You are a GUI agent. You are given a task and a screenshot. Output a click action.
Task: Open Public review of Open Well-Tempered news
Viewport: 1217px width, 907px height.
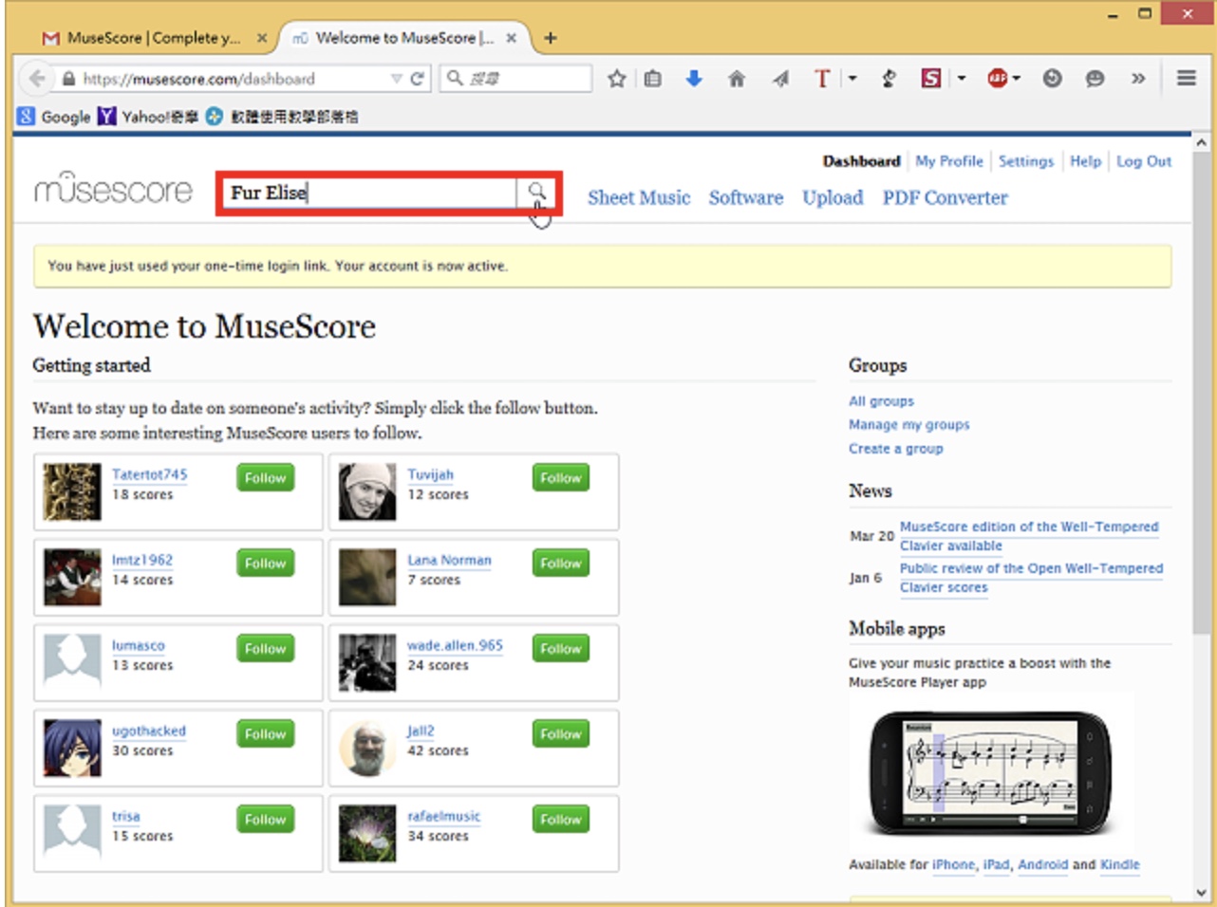click(x=1031, y=578)
